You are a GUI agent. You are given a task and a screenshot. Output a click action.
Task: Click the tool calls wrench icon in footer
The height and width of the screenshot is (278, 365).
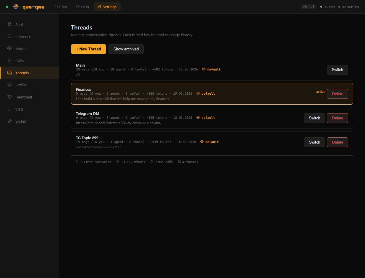pos(152,162)
